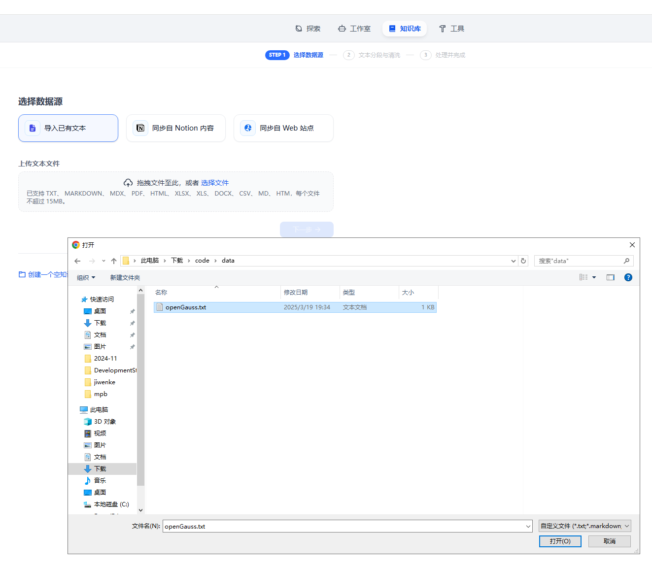Refresh the data folder listing
The height and width of the screenshot is (566, 652).
point(523,261)
